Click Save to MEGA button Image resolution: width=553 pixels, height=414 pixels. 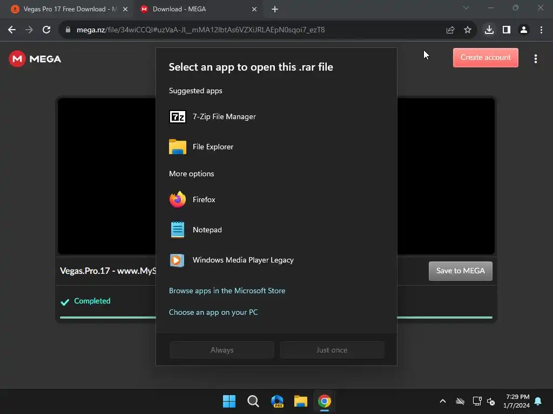tap(460, 271)
